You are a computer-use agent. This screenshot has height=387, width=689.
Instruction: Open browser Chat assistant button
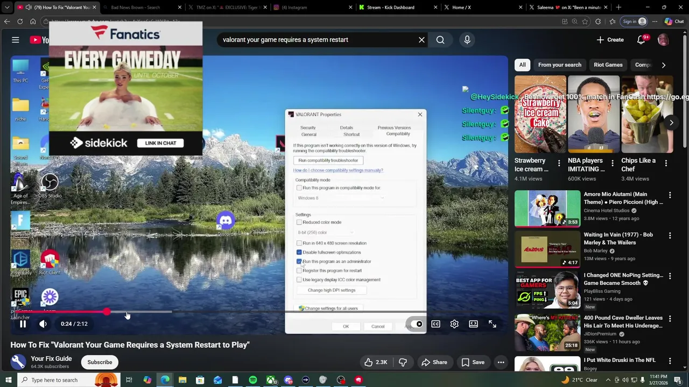[x=674, y=21]
